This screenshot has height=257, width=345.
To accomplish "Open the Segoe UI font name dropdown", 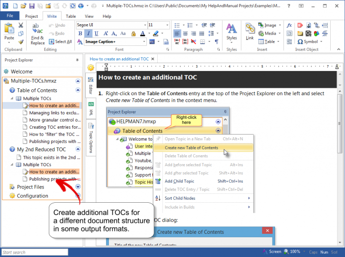I will (x=145, y=25).
